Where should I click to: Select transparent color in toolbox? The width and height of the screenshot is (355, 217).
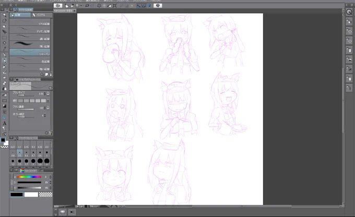click(4, 147)
